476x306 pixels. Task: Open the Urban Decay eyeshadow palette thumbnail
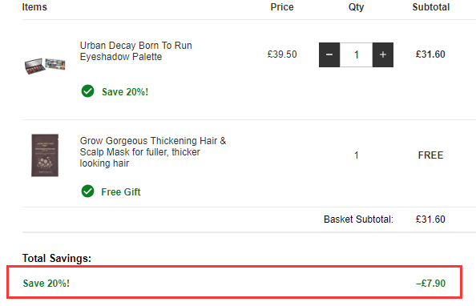pos(45,66)
